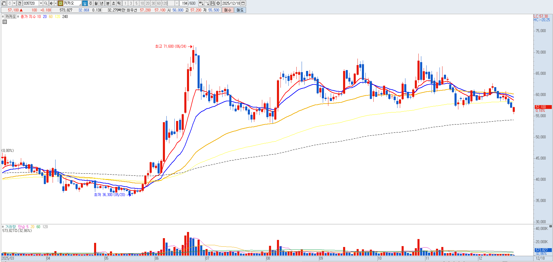553x262 pixels.
Task: Click the speaker sound alert icon
Action: click(51, 3)
